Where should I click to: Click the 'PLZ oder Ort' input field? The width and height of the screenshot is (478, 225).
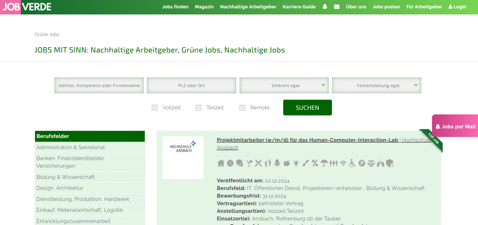[191, 86]
